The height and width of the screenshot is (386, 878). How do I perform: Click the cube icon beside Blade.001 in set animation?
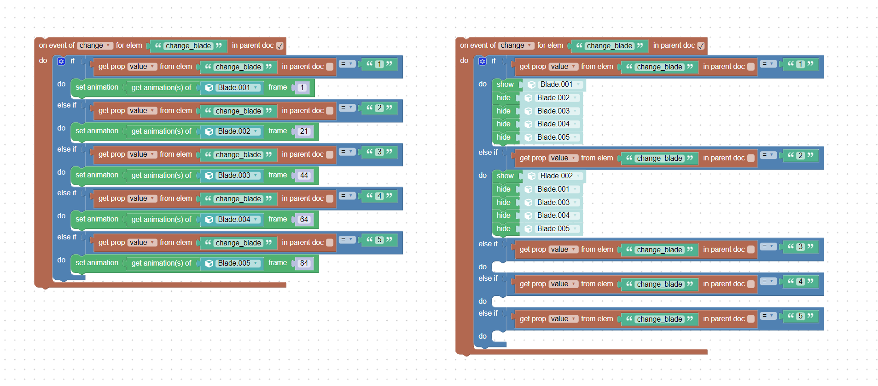tap(209, 88)
